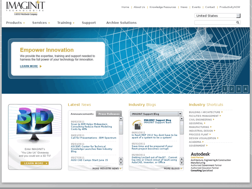Click the IMAGINiT Technologies logo

[26, 8]
